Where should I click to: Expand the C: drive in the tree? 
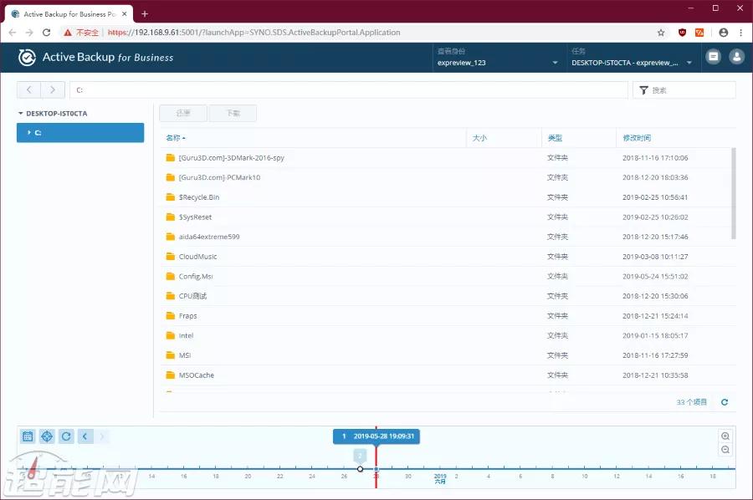click(28, 133)
